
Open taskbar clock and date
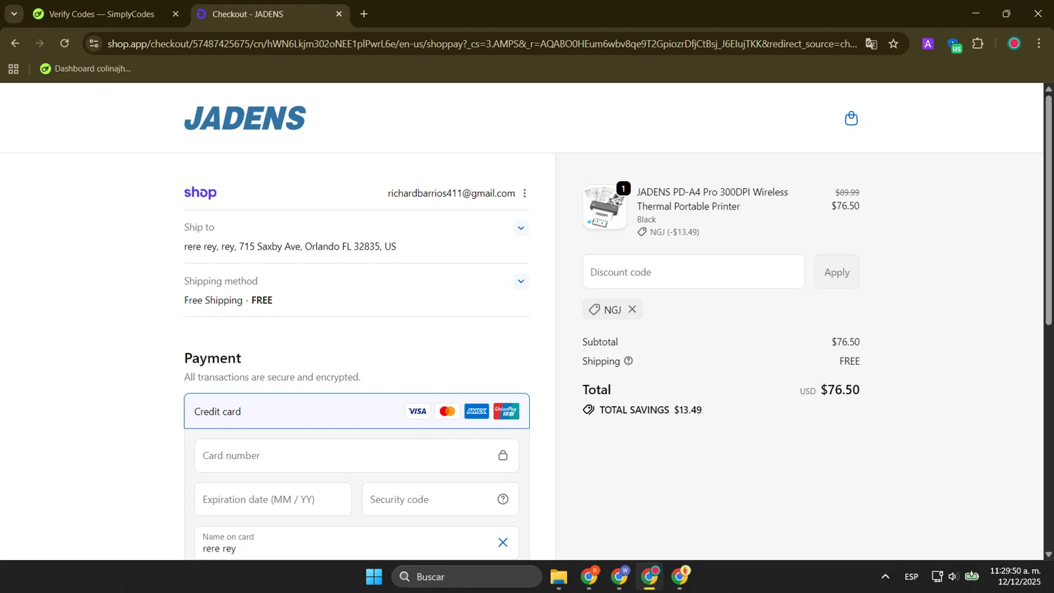(x=1015, y=576)
